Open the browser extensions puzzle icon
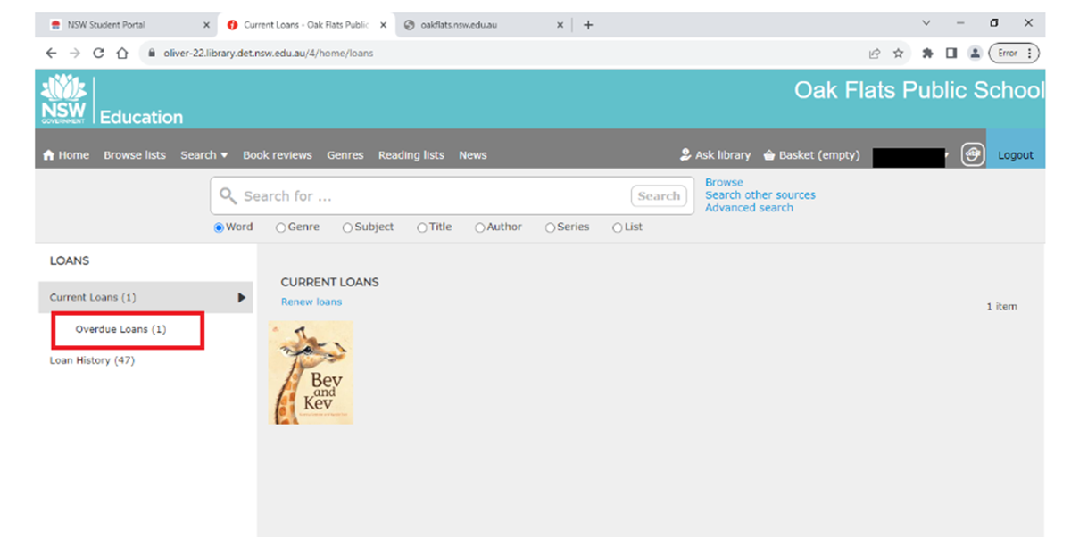This screenshot has width=1071, height=537. click(927, 54)
